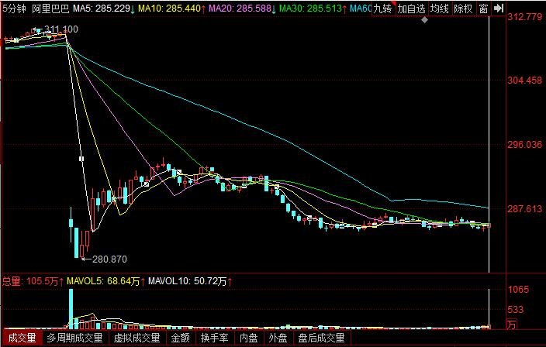Image resolution: width=546 pixels, height=347 pixels.
Task: Click the 312.779 price axis label
Action: point(524,17)
